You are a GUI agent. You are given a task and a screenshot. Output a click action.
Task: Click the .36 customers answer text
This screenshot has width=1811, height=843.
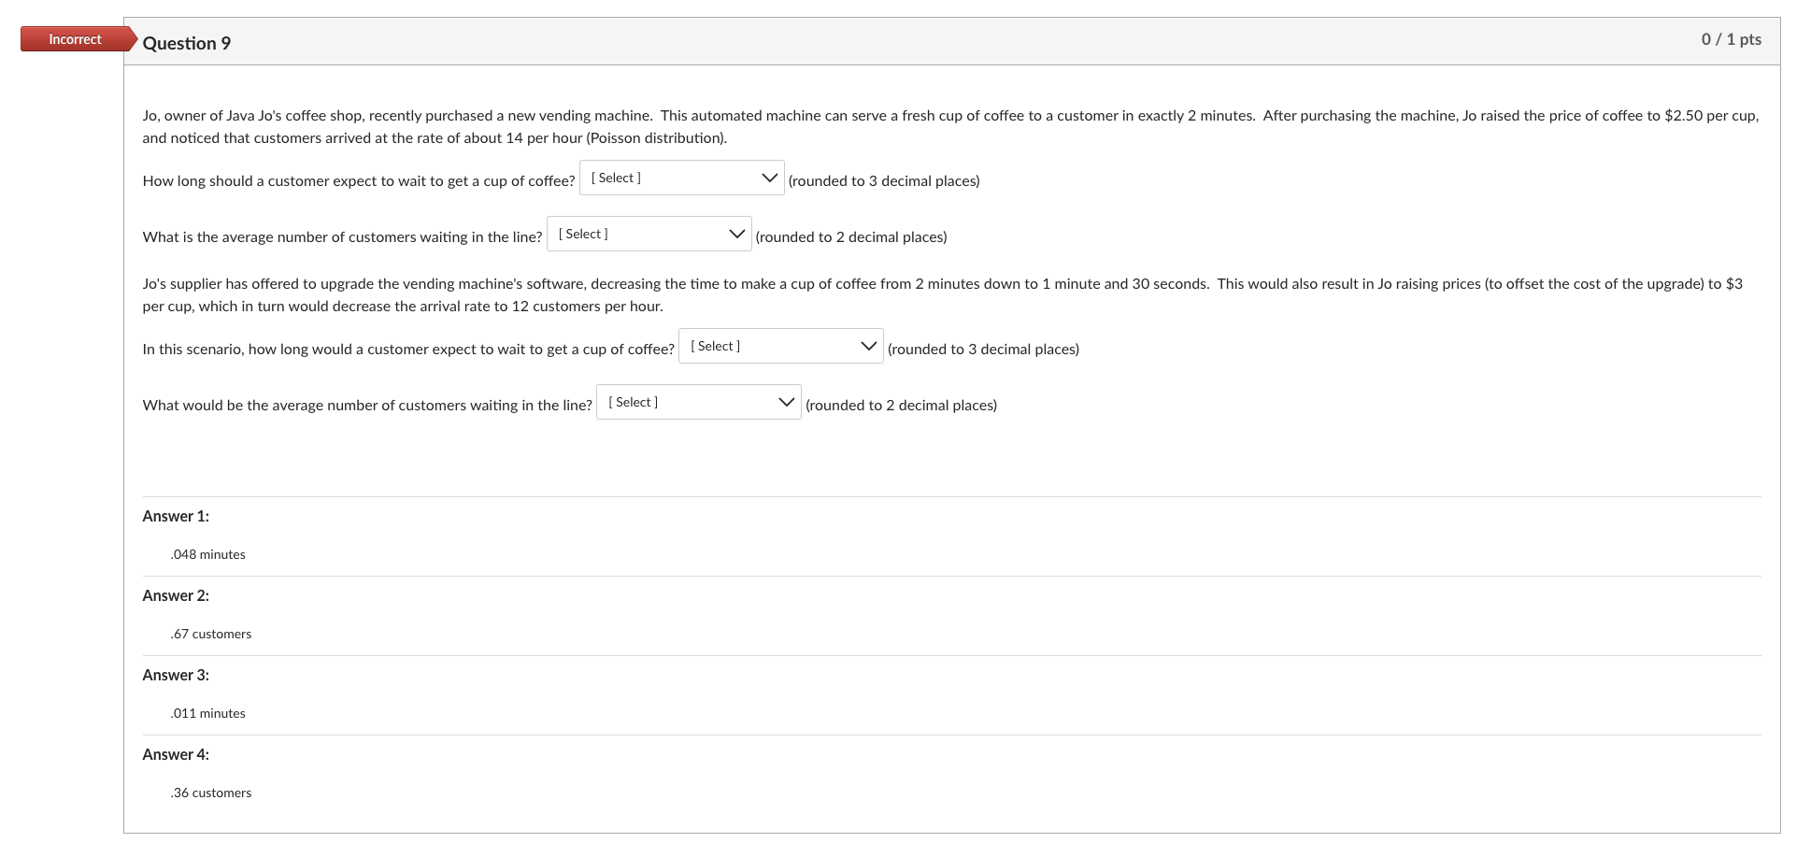pyautogui.click(x=211, y=792)
